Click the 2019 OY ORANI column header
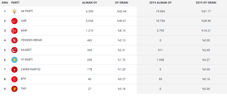Viewport: 227px width, 96px height. click(x=206, y=3)
